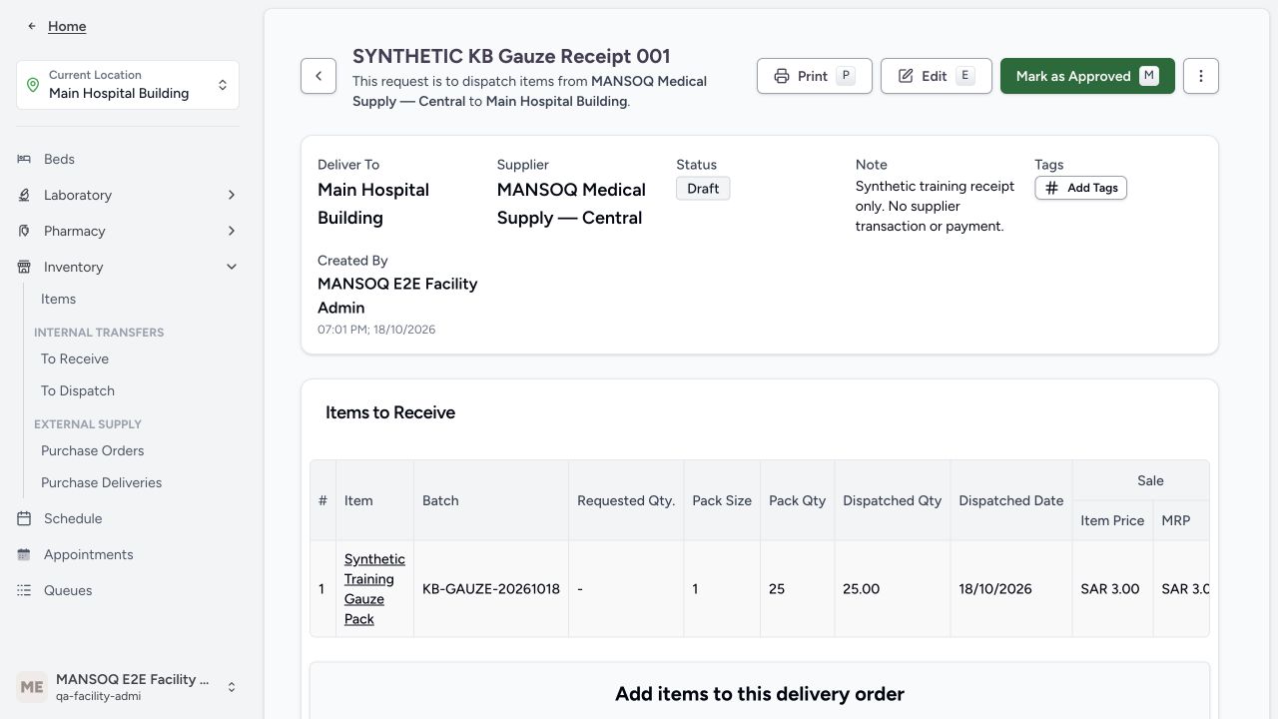Click the back chevron button near title
This screenshot has height=719, width=1278.
(x=319, y=76)
